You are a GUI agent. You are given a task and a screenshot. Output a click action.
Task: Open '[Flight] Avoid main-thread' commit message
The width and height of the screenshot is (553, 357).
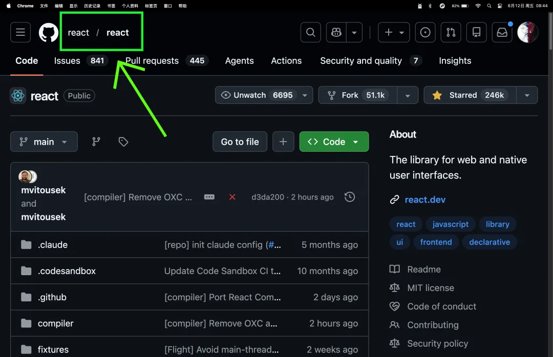click(x=222, y=350)
